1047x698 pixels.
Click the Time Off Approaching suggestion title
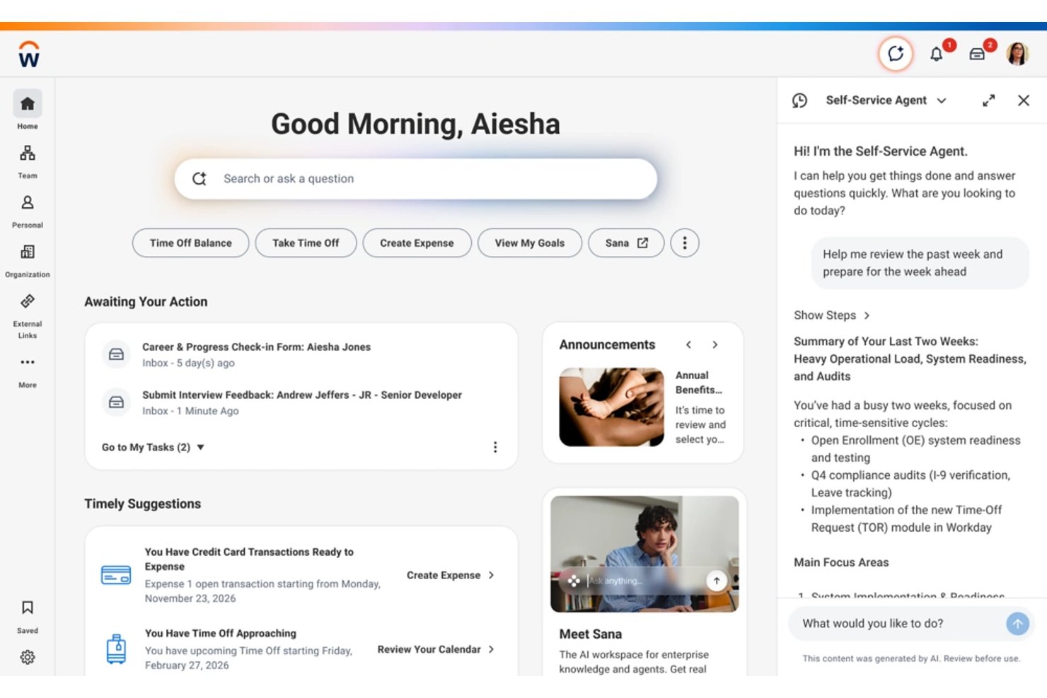coord(221,634)
